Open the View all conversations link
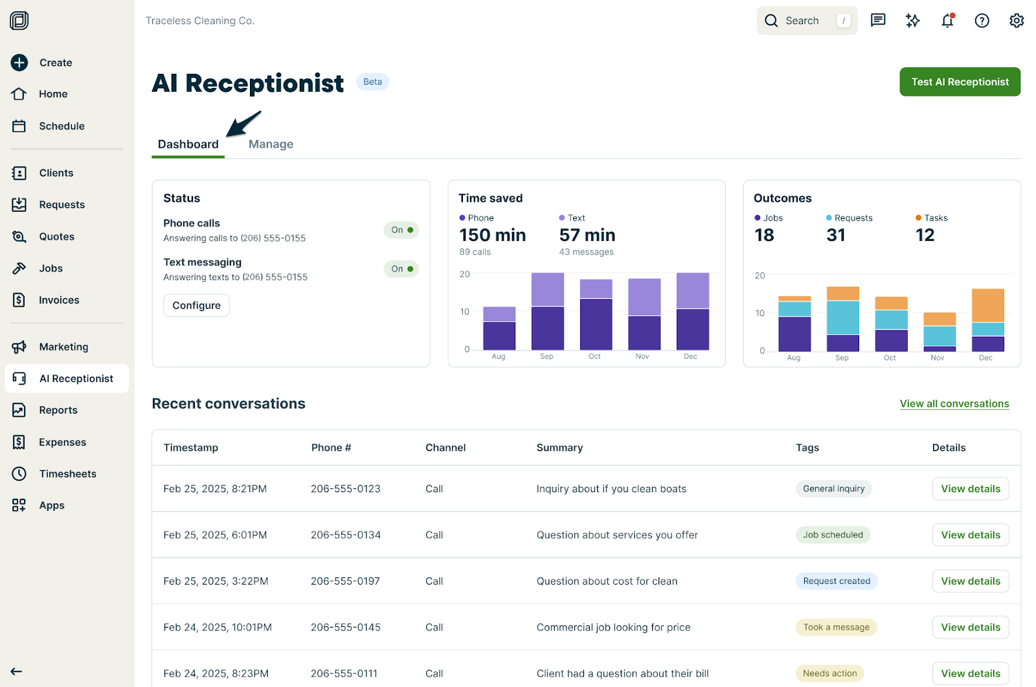 954,404
